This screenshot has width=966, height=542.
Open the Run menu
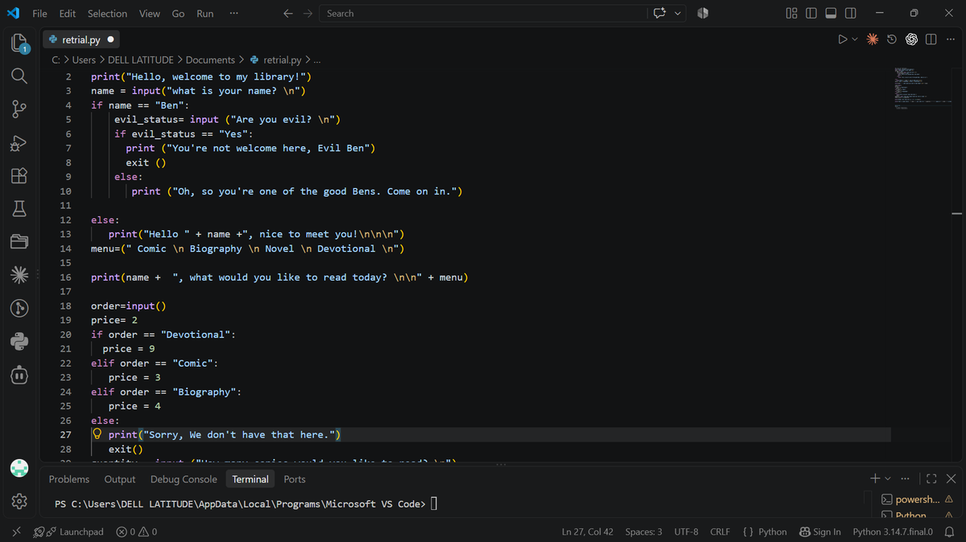[x=205, y=14]
